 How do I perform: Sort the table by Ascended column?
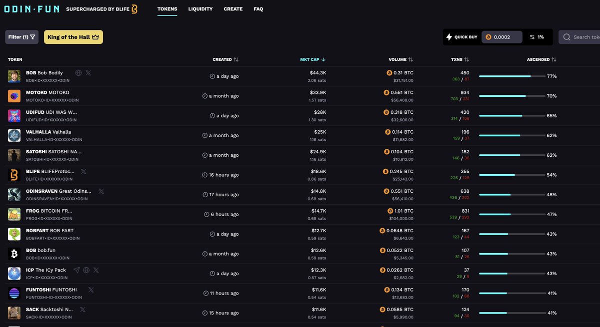click(x=541, y=59)
